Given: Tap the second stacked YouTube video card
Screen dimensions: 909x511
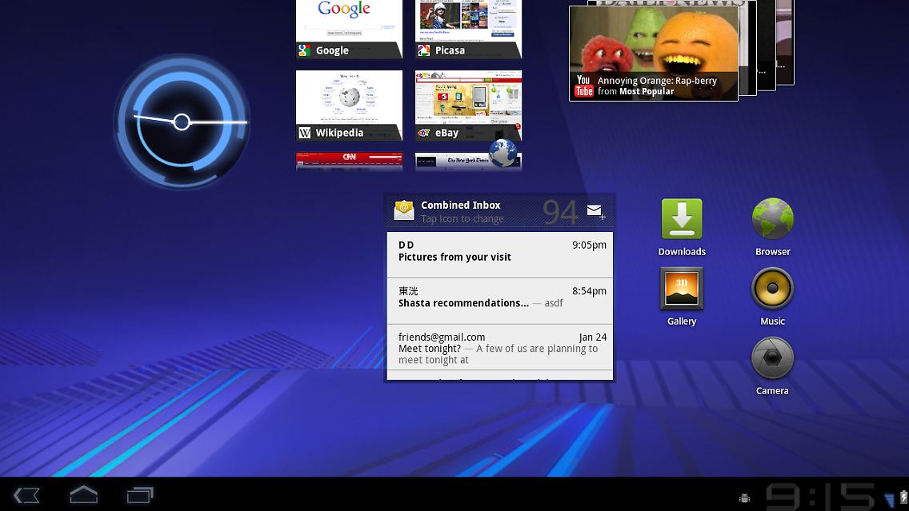Looking at the screenshot, I should 748,47.
